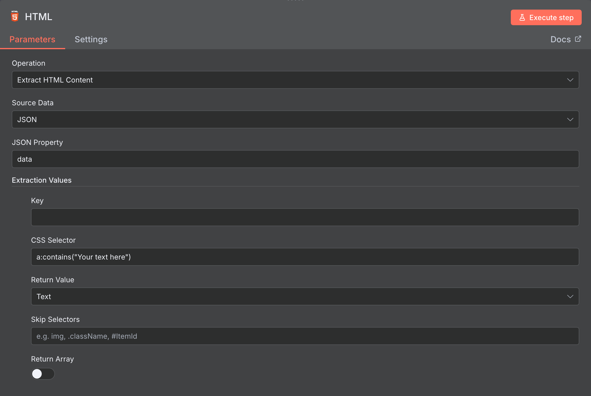Expand the Source Data dropdown chevron
The image size is (591, 396).
(570, 119)
